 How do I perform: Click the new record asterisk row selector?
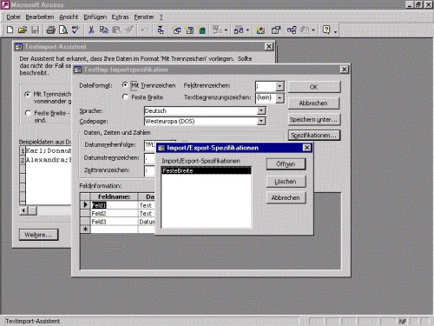[x=85, y=230]
